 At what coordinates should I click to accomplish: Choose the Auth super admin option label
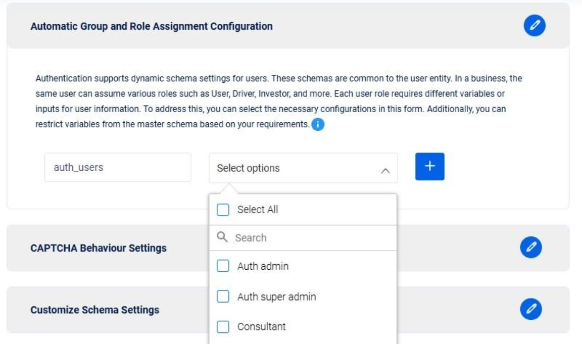point(276,297)
